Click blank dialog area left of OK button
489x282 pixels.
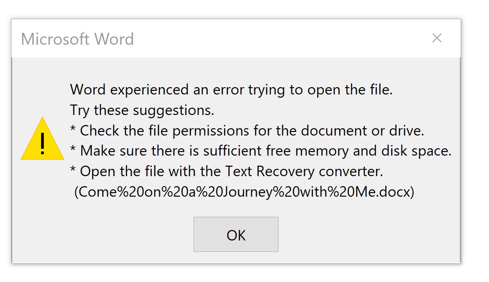point(103,235)
